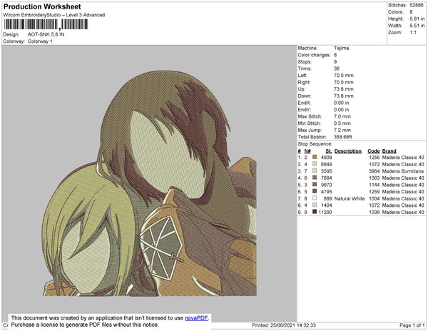Click the EndX value '0.00 in'
The width and height of the screenshot is (428, 331).
click(x=341, y=103)
